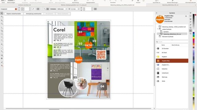Click the Ansicht toolbar icon
This screenshot has width=197, height=110.
coord(138,1)
